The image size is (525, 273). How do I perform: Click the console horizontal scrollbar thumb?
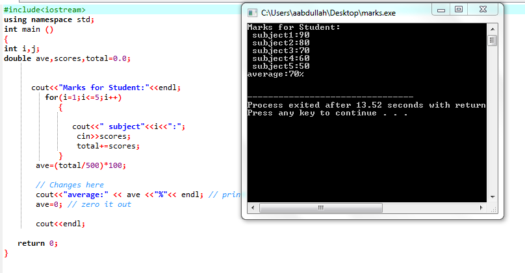321,208
